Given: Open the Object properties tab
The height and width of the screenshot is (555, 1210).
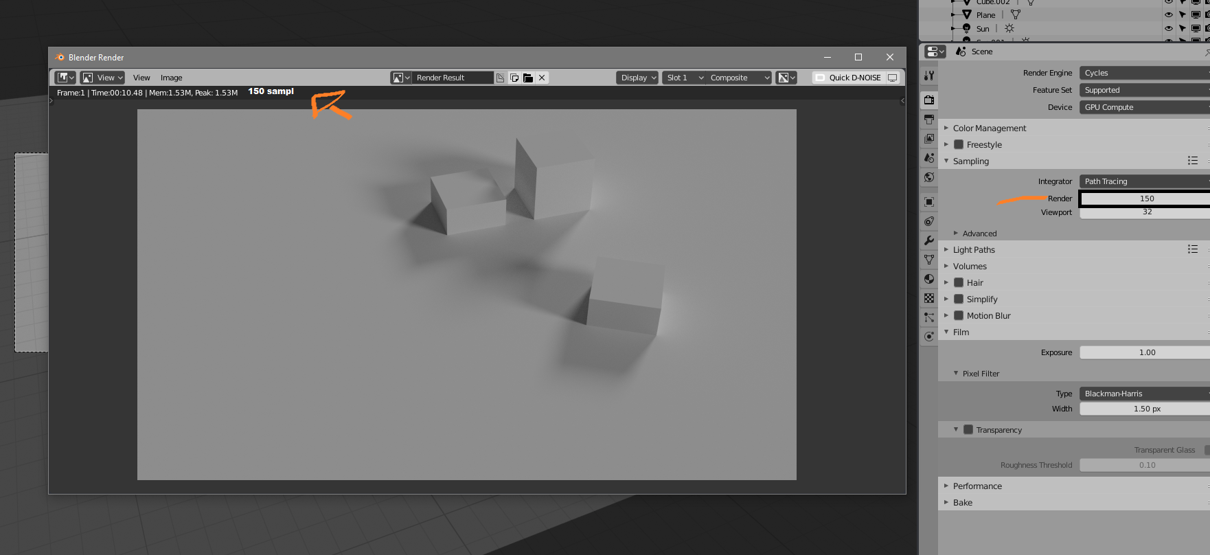Looking at the screenshot, I should (929, 202).
